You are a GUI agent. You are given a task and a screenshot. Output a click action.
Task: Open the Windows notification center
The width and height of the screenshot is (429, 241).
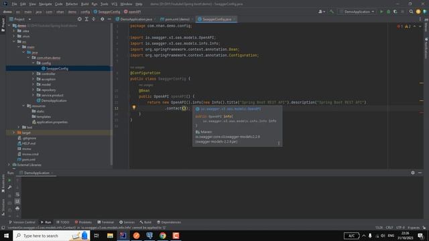click(420, 236)
